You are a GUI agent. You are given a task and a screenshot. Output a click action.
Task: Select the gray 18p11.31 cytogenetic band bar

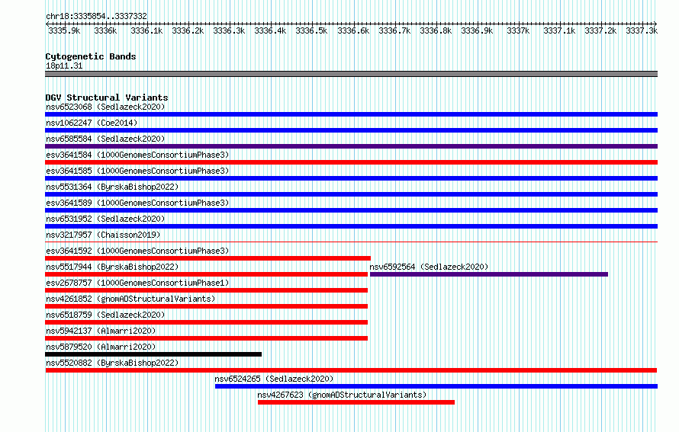click(351, 74)
